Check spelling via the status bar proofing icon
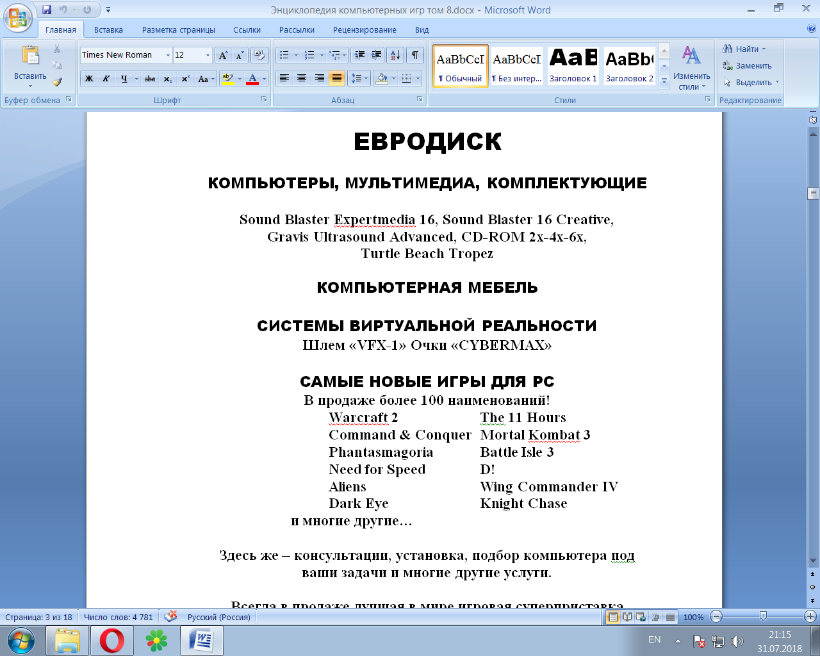This screenshot has width=820, height=656. [170, 617]
